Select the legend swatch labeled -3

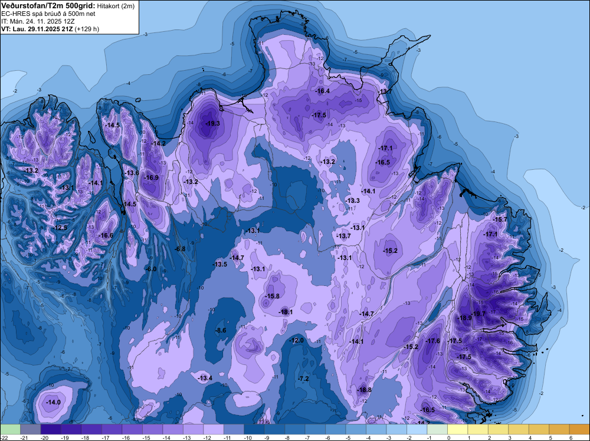(x=396, y=429)
